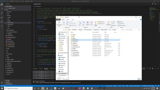Click the Up arrow in File Explorer navigation
This screenshot has width=160, height=90.
click(63, 30)
